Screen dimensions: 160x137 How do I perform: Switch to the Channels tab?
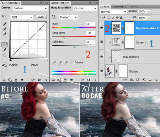119,7
